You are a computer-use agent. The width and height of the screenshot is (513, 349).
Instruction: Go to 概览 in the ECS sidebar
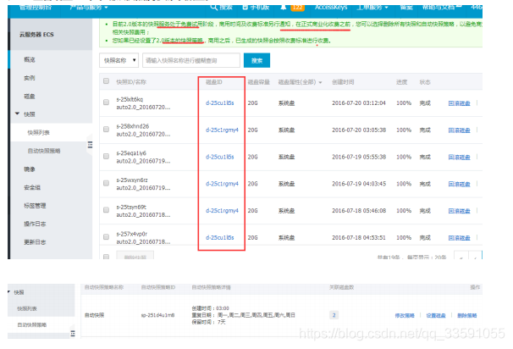click(x=30, y=59)
